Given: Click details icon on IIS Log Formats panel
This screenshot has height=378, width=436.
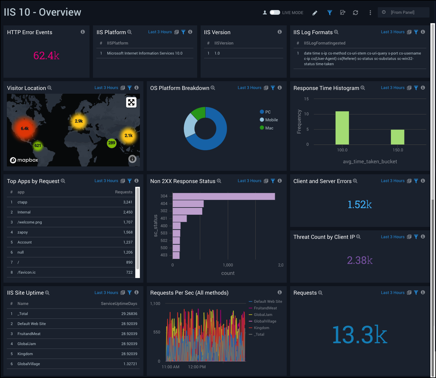Looking at the screenshot, I should coord(409,32).
